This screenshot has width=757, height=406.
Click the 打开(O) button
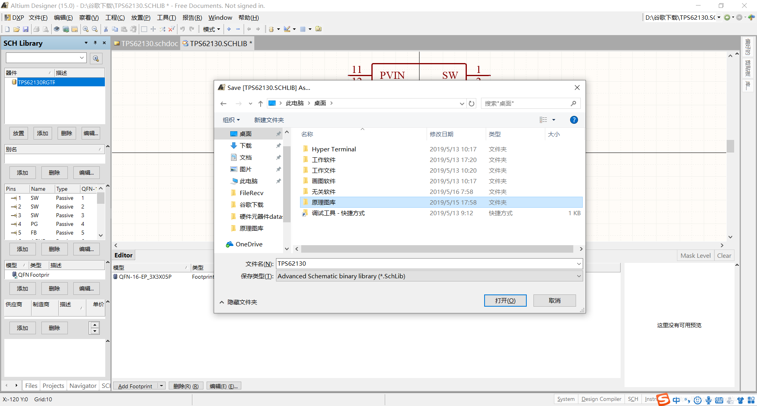(x=505, y=301)
